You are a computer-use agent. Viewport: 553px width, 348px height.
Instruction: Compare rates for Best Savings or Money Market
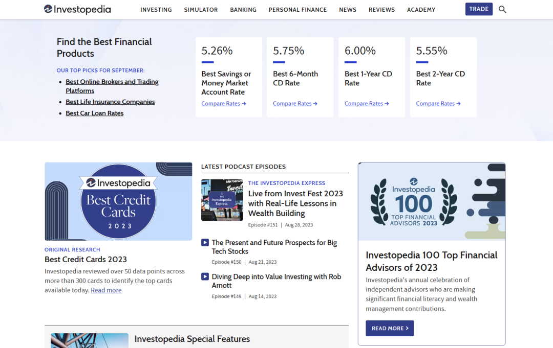click(223, 104)
